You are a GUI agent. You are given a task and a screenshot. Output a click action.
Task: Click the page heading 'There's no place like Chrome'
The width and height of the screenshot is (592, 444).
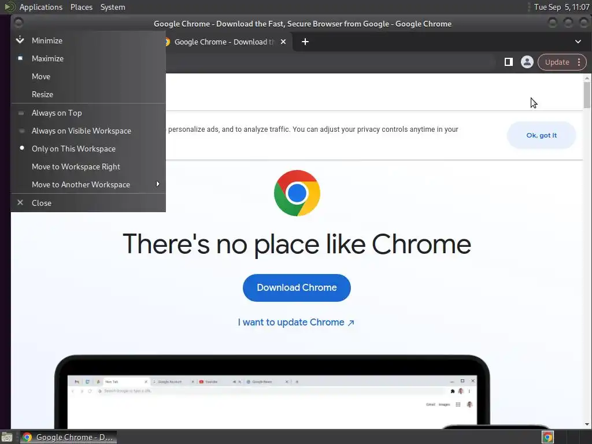(x=297, y=244)
